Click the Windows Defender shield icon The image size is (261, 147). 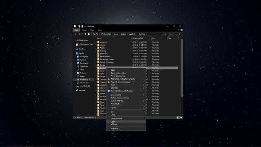[109, 91]
